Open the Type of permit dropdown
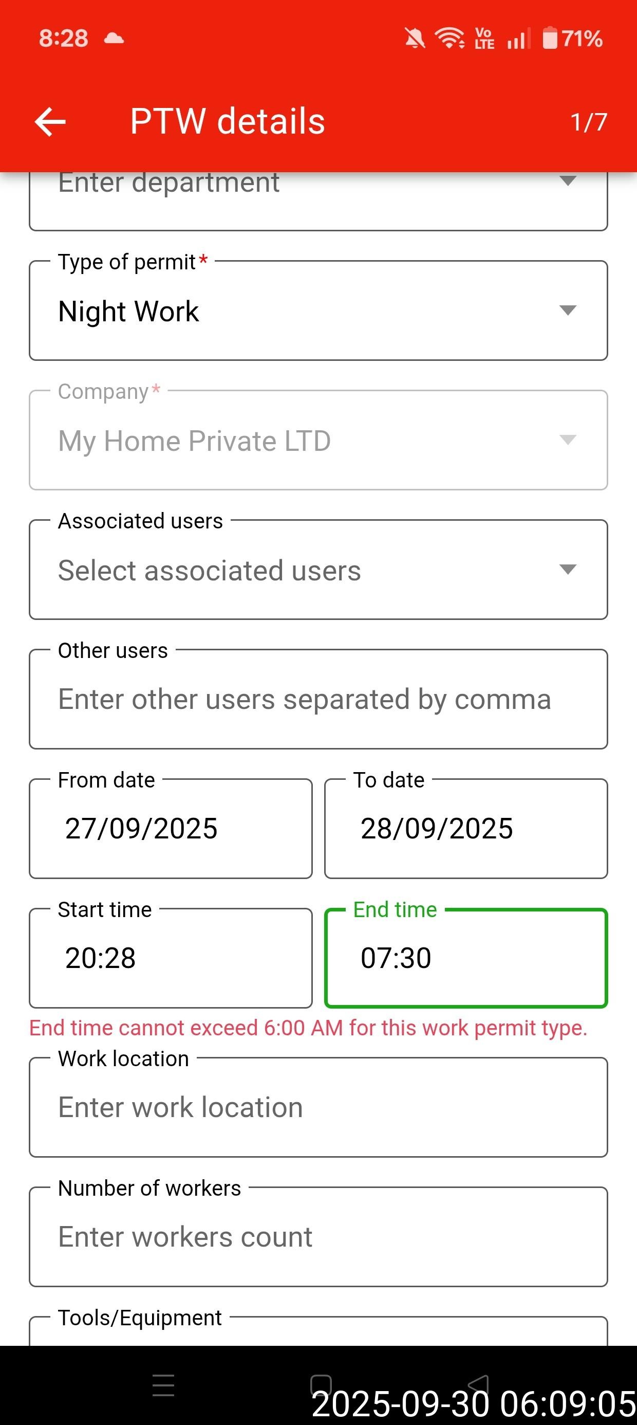Viewport: 637px width, 1425px height. pos(318,311)
